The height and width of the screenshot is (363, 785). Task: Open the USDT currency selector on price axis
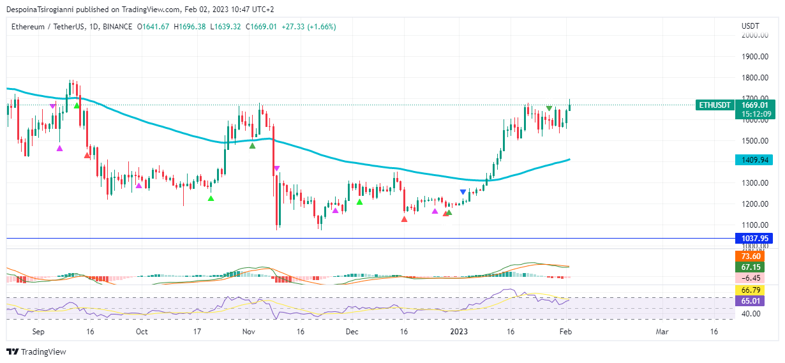[750, 26]
